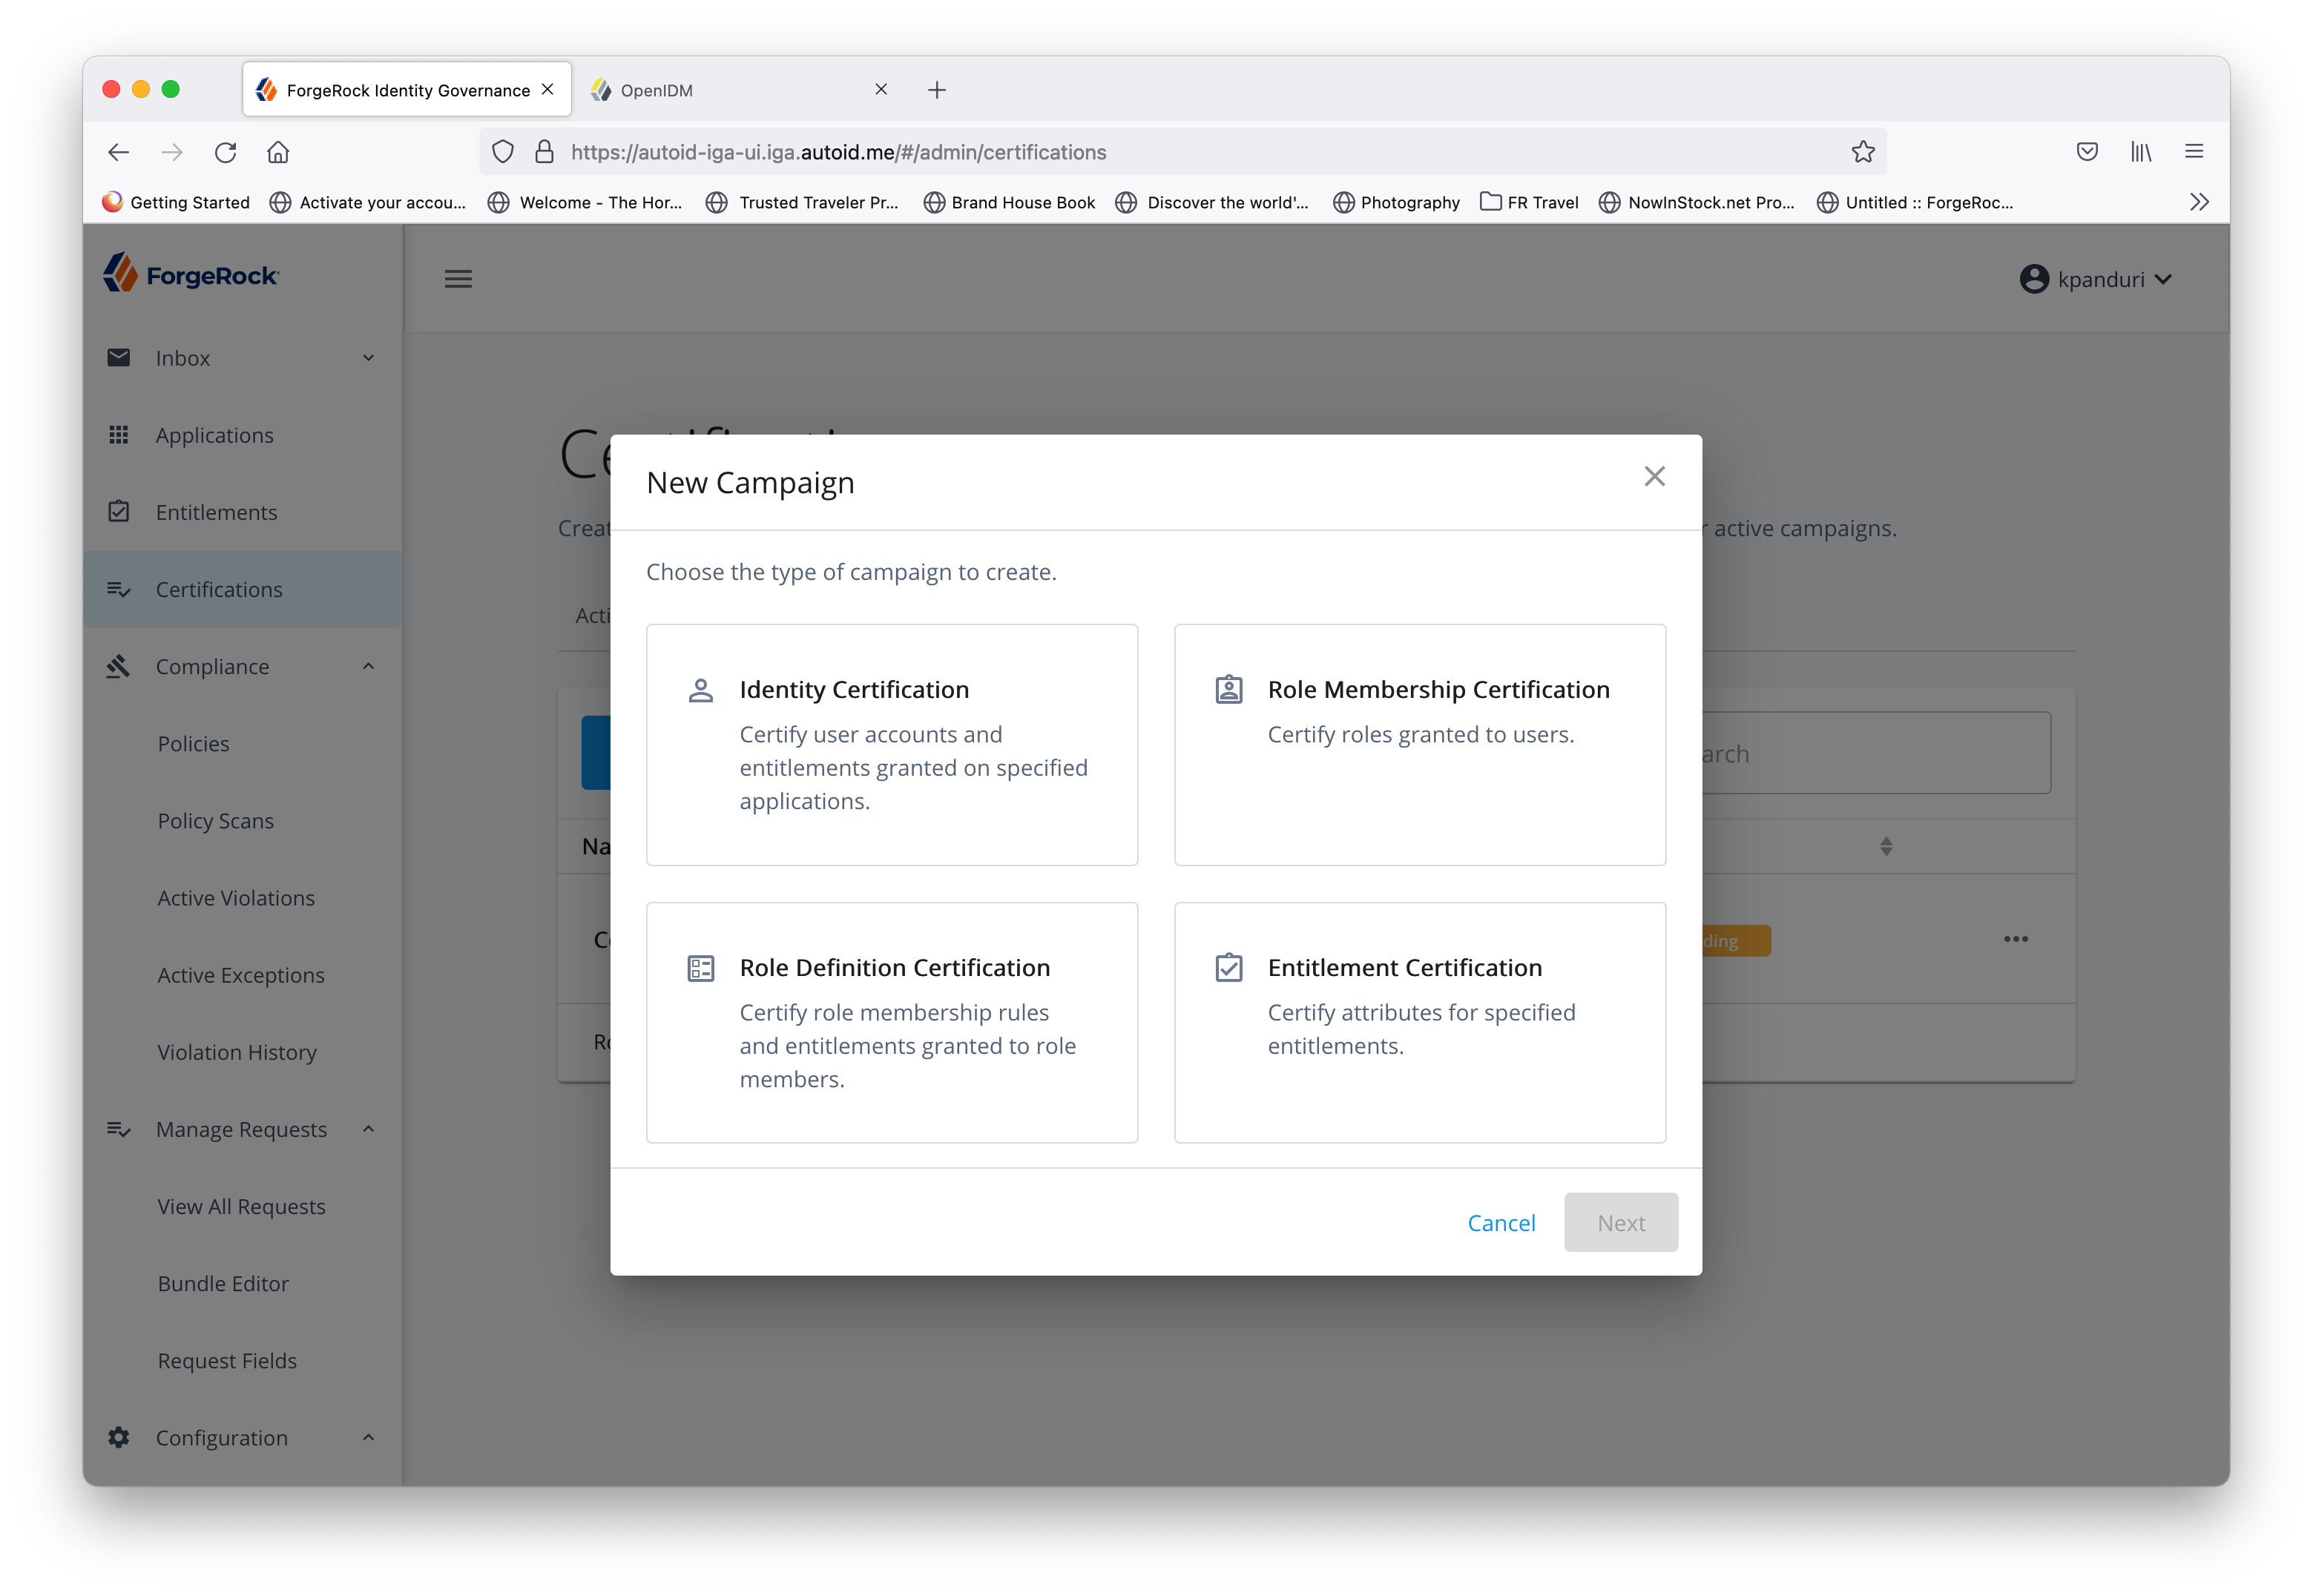Image resolution: width=2313 pixels, height=1596 pixels.
Task: Click the Entitlements checklist icon in the sidebar
Action: [119, 512]
